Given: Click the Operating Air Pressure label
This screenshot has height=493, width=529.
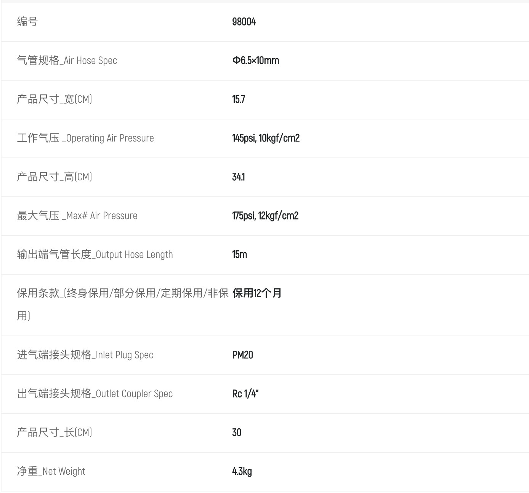Looking at the screenshot, I should (85, 138).
